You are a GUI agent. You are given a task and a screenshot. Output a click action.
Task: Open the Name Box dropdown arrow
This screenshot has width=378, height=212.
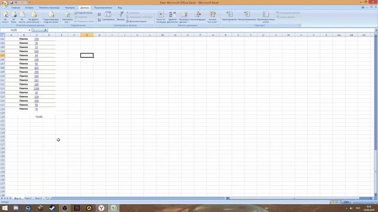click(30, 30)
